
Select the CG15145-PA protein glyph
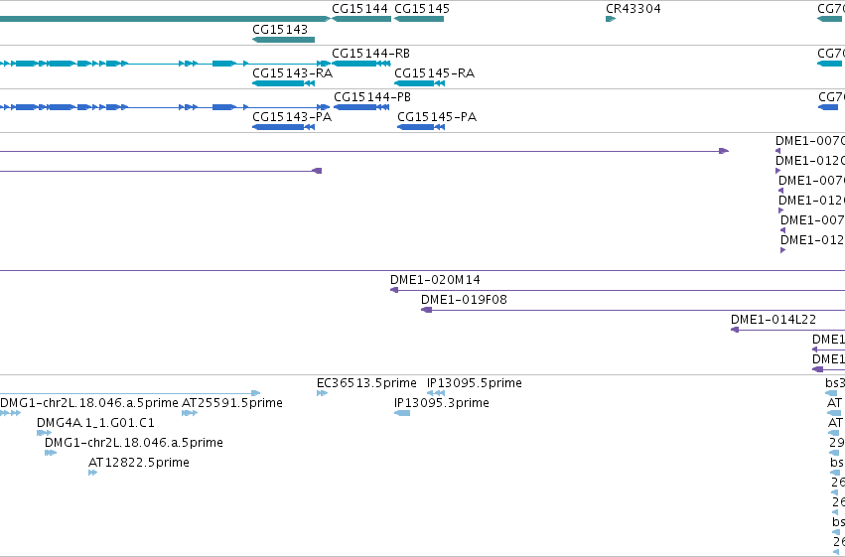(x=421, y=127)
